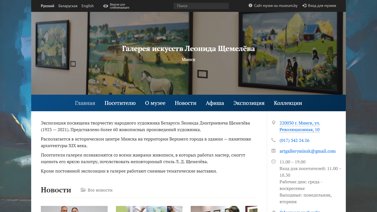Click the text Рабочие дни: среда - воскресенье
The height and width of the screenshot is (212, 377).
point(301,185)
